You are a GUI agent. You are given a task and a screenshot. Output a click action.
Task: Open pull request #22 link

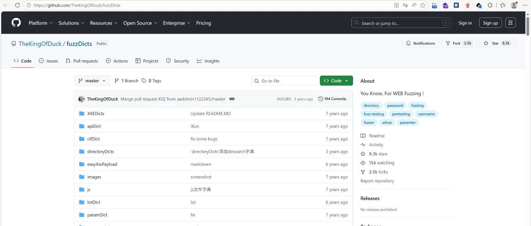click(162, 99)
